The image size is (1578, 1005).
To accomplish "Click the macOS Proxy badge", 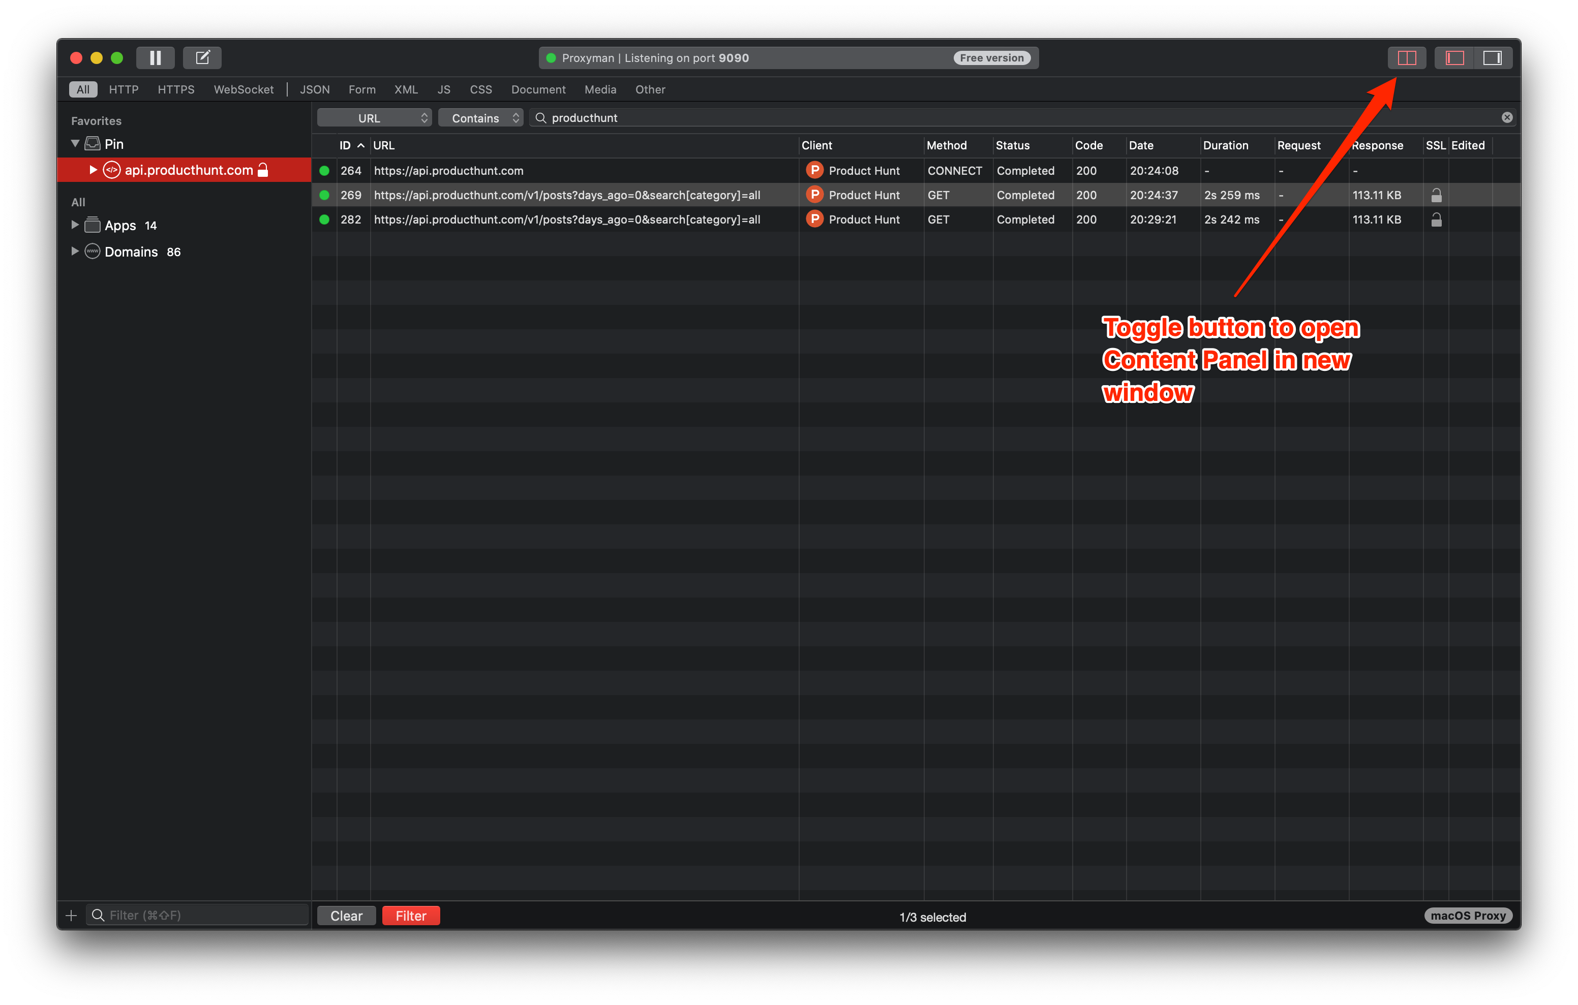I will [x=1468, y=915].
